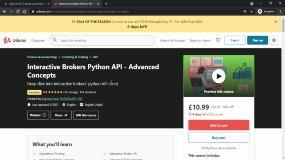285x160 pixels.
Task: Click the Udemy logo
Action: pyautogui.click(x=15, y=40)
